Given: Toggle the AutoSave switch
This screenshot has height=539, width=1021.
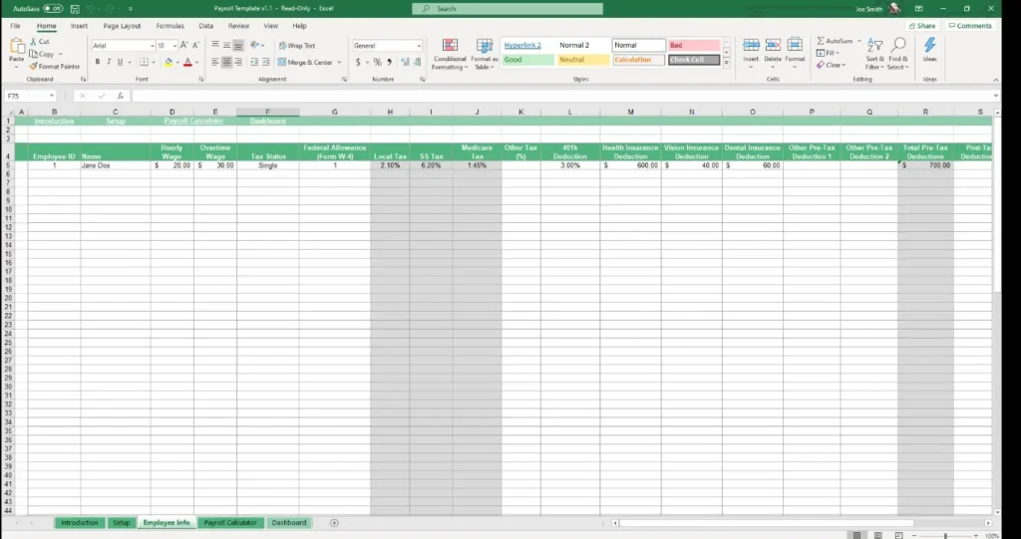Looking at the screenshot, I should coord(53,9).
